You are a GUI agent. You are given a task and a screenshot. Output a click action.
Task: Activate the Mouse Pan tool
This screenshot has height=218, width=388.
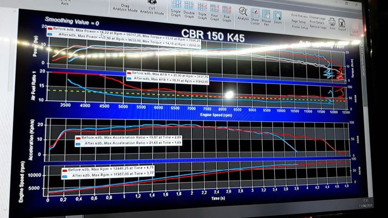click(x=266, y=18)
